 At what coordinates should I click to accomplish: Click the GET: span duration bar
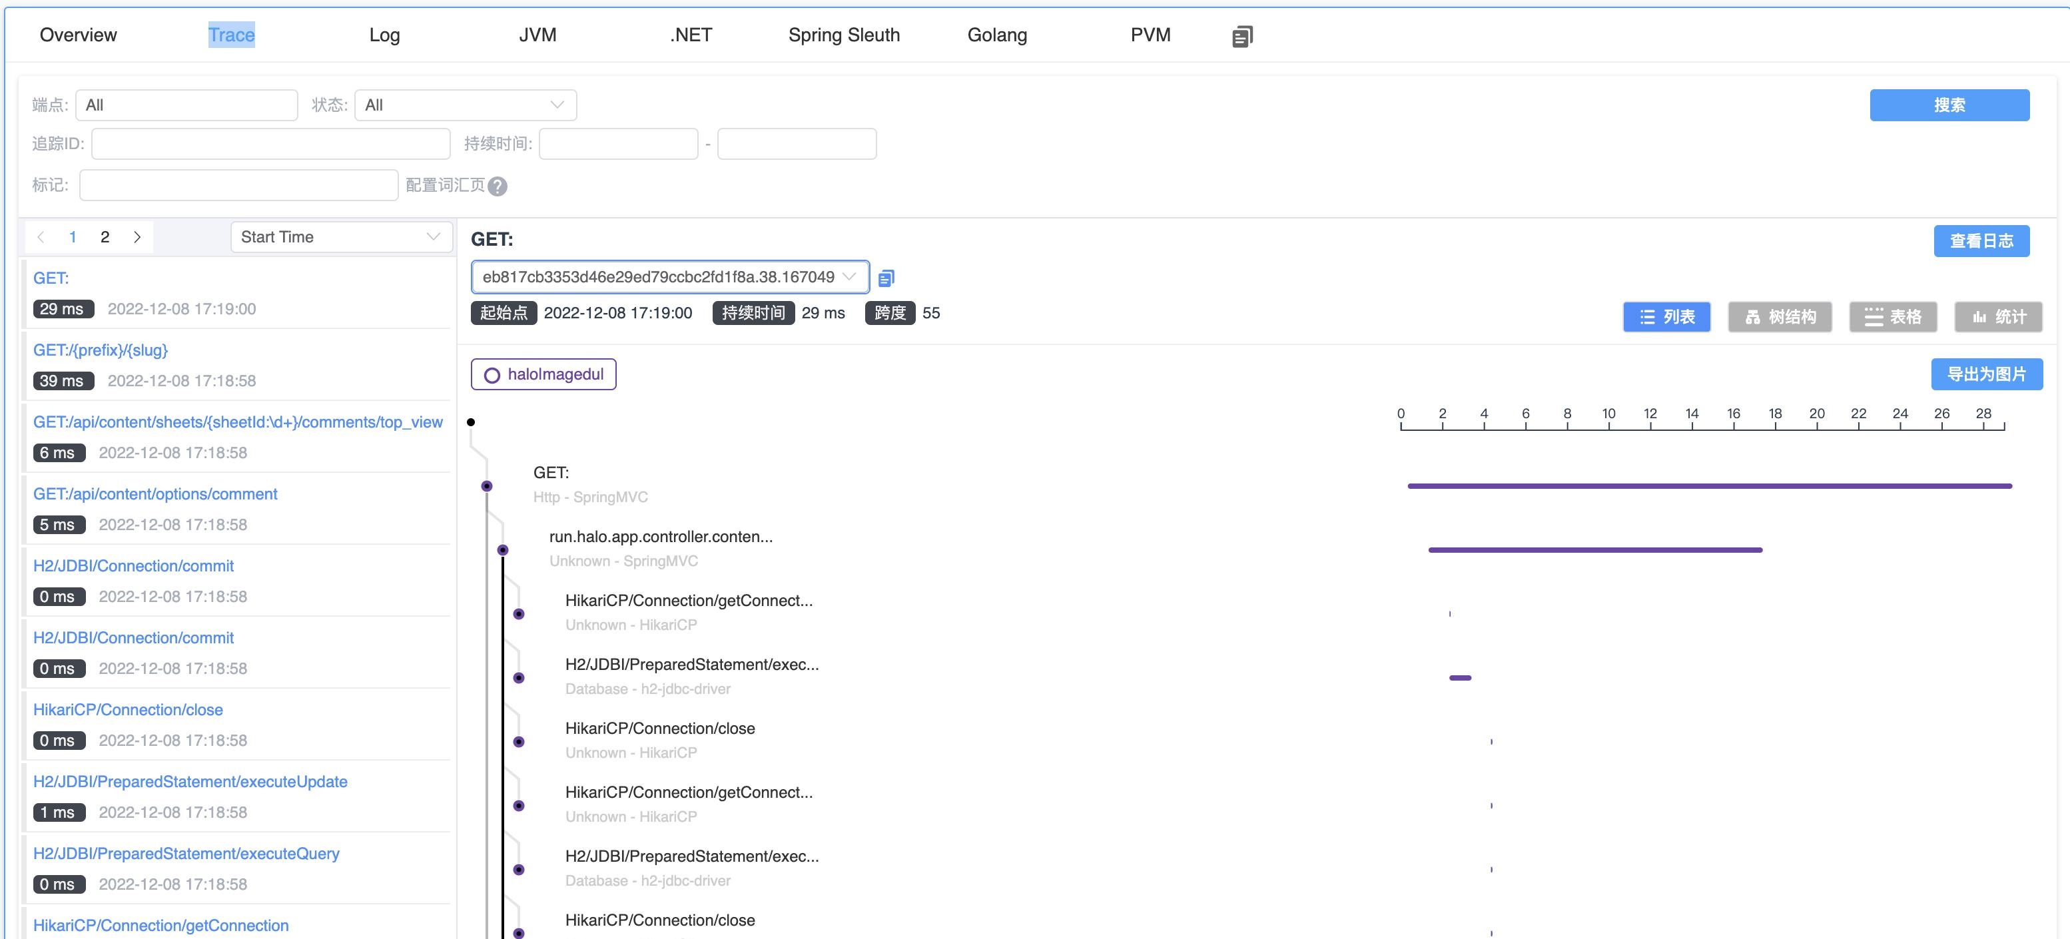[1708, 486]
